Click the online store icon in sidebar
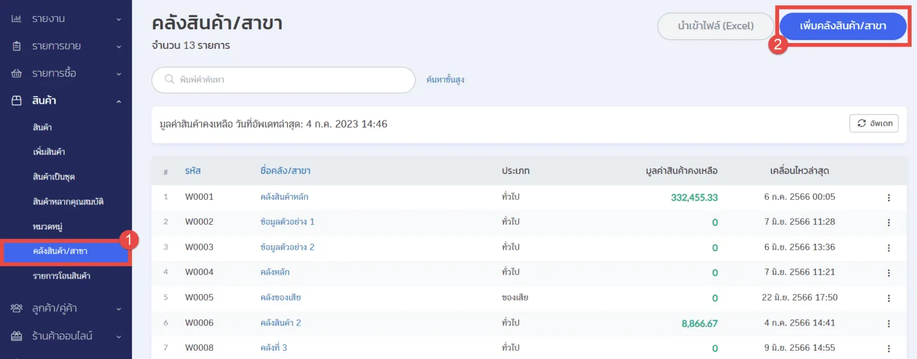 17,336
